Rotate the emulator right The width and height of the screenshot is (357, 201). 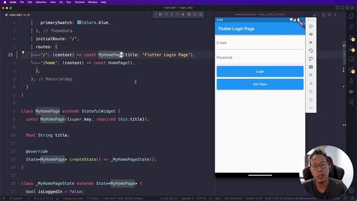click(311, 59)
